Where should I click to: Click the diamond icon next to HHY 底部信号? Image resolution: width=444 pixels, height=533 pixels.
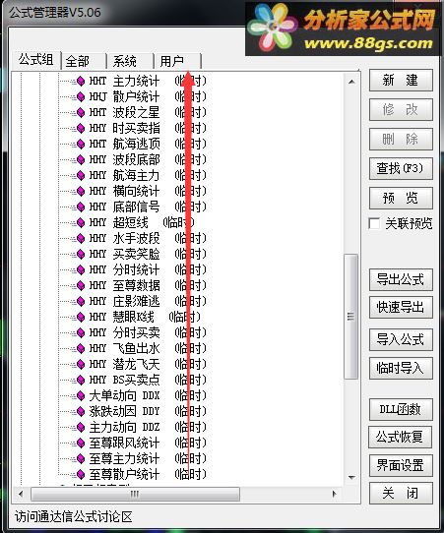click(81, 207)
